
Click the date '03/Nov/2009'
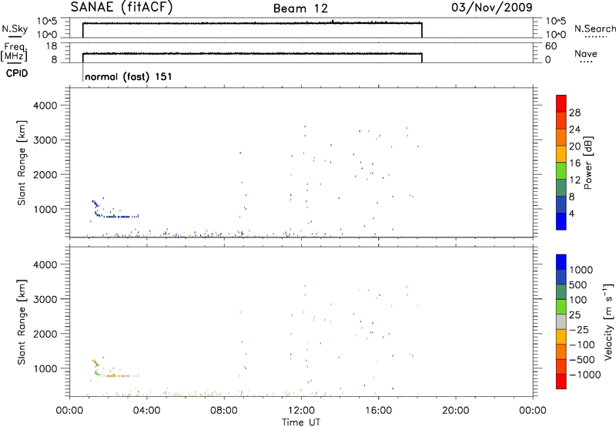[492, 8]
